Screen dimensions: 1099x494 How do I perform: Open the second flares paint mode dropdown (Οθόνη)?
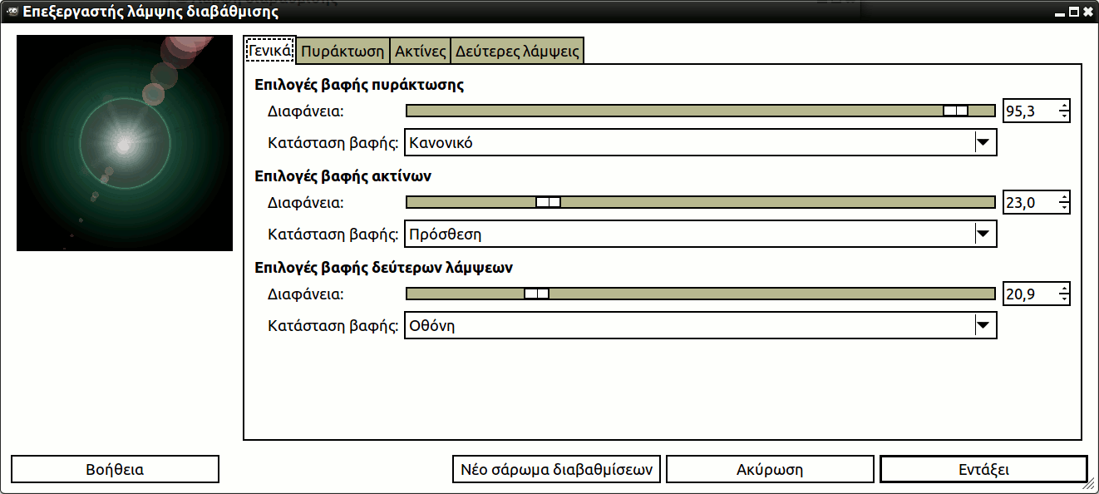pyautogui.click(x=700, y=325)
